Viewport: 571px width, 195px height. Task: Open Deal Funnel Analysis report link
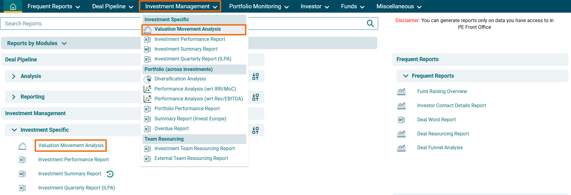point(440,148)
